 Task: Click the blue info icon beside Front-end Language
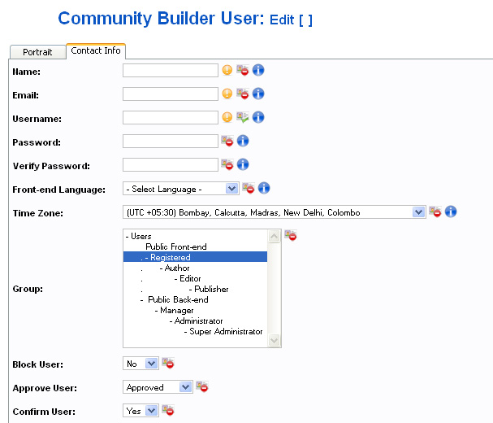coord(264,188)
